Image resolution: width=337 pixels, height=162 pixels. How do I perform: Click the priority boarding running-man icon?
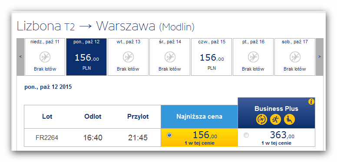[275, 120]
